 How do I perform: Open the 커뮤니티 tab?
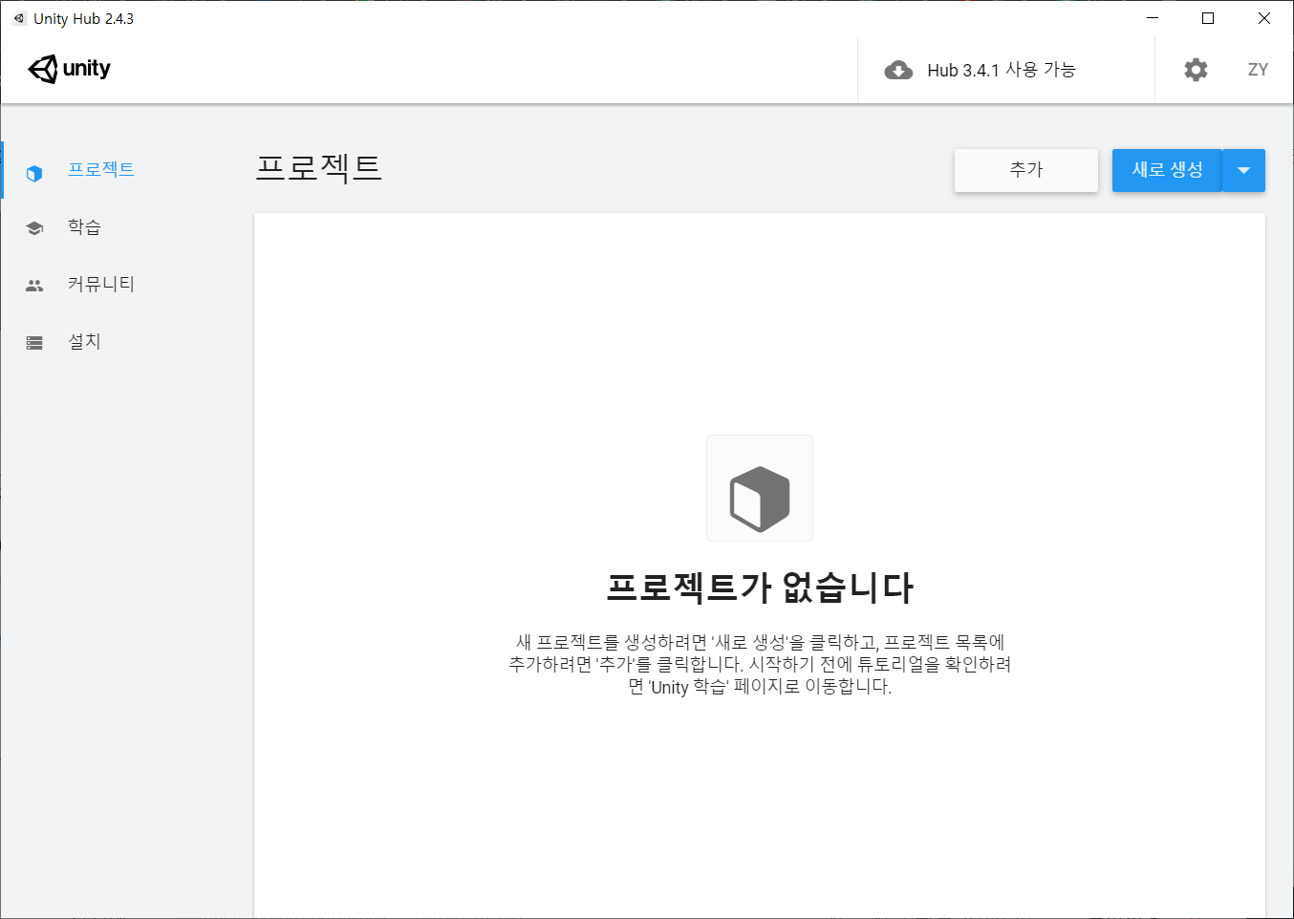point(100,285)
